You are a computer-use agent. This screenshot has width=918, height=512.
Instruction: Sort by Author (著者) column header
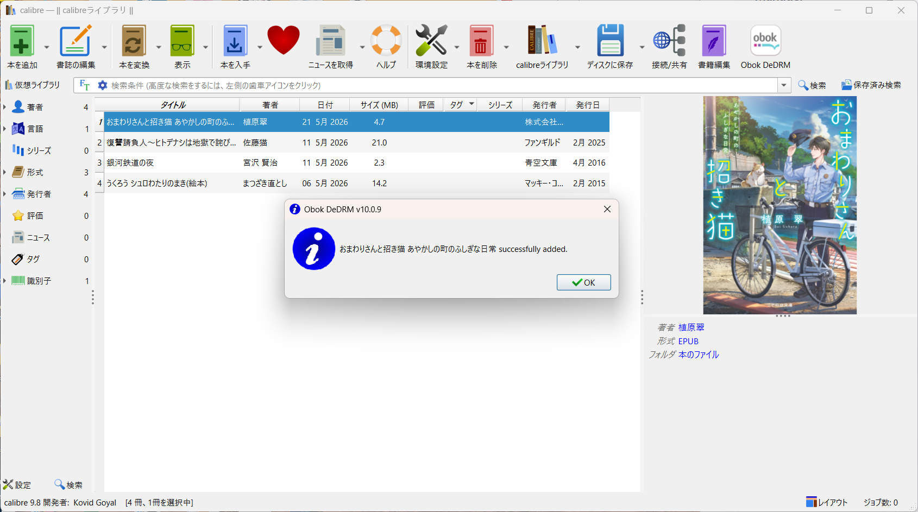click(x=270, y=105)
